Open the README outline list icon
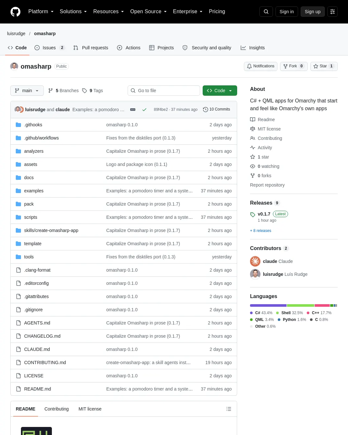The image size is (348, 435). (x=229, y=409)
